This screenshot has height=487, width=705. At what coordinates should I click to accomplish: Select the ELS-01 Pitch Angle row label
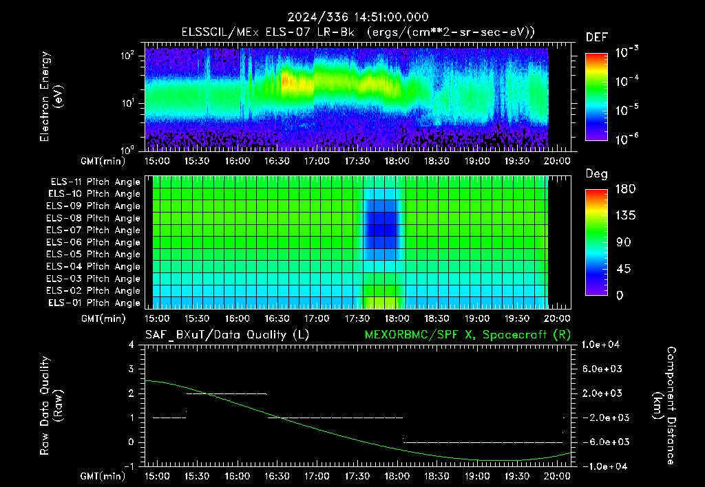[94, 303]
